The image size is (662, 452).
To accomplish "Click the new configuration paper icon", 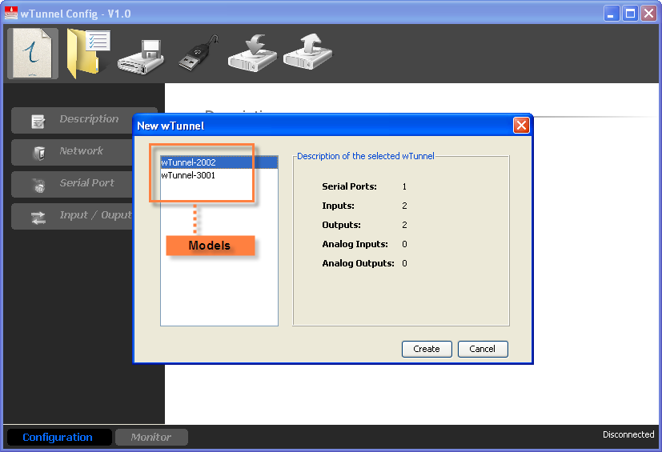I will 33,54.
